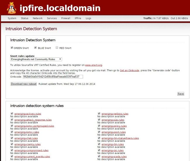Screen dimensions: 190x161
Task: Click the IPFire penguin logo
Action: [x=11, y=8]
